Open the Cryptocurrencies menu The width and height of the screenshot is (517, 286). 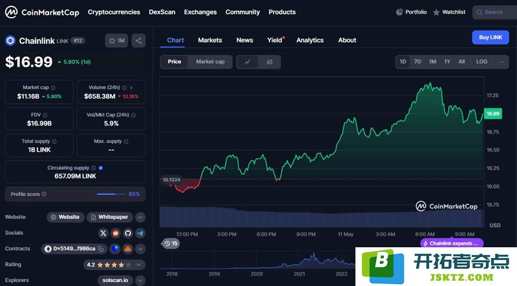pos(114,12)
